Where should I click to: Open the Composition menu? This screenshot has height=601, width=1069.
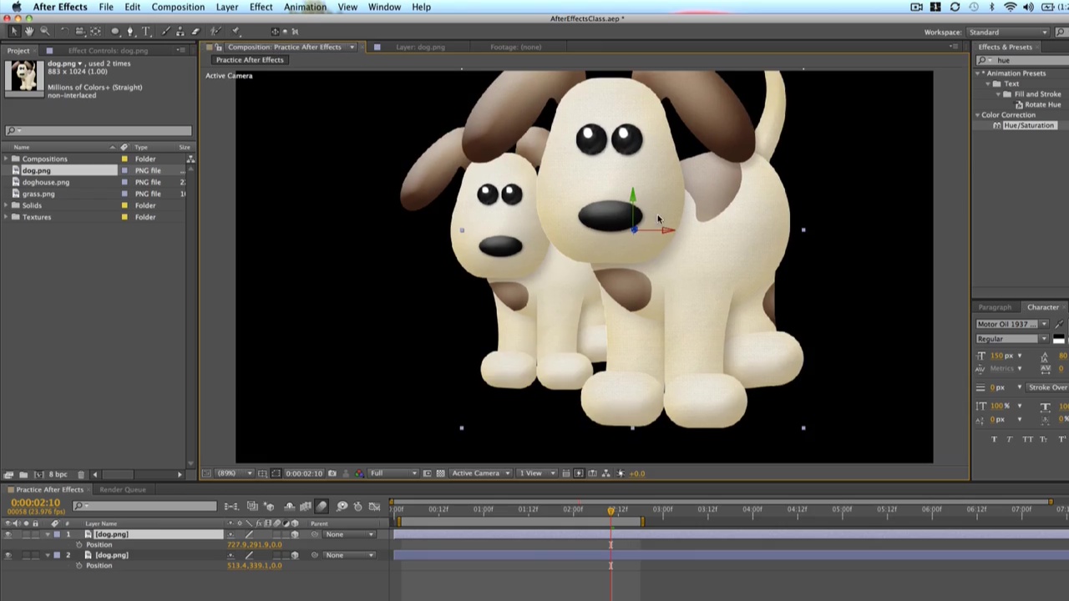coord(178,7)
